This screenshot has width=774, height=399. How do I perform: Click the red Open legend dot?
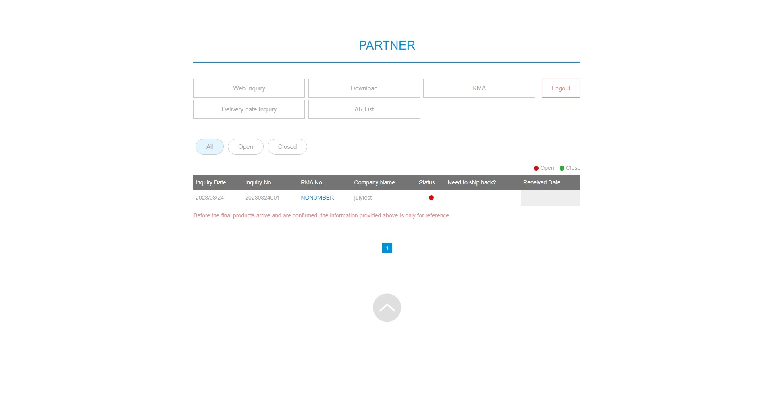point(536,168)
